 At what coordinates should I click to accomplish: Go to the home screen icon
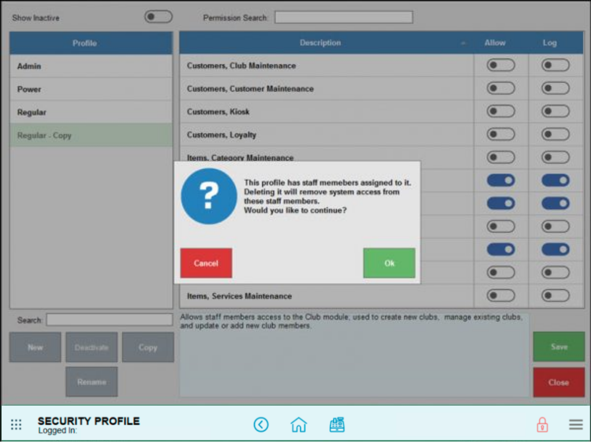(x=298, y=424)
